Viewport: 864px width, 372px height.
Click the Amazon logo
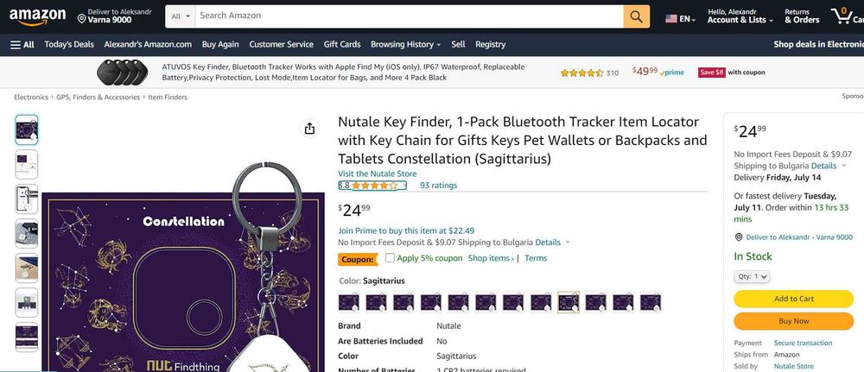click(38, 16)
